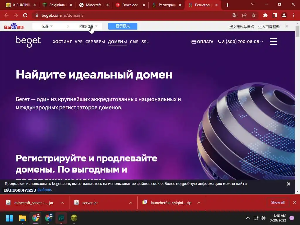
Task: Open the CMS menu item
Action: click(134, 42)
